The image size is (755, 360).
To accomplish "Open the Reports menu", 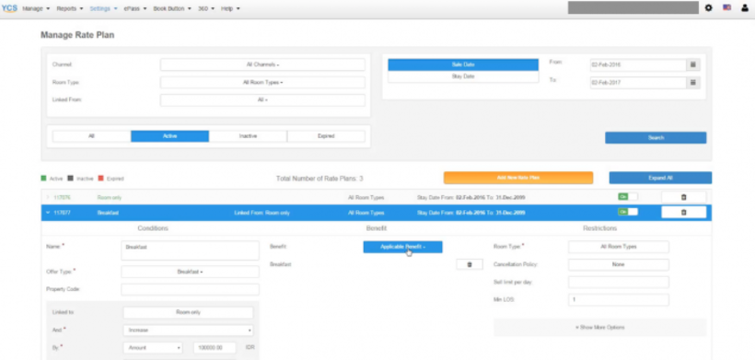I will (70, 8).
